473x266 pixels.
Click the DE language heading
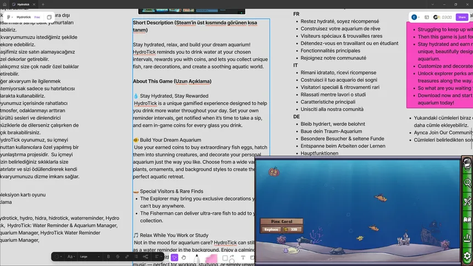(296, 117)
